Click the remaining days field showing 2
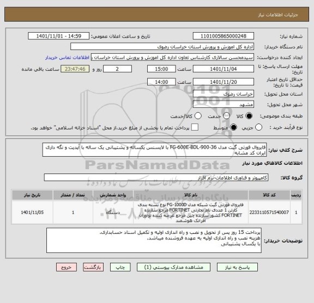Viewport: 314px width, 303px height. (x=117, y=69)
